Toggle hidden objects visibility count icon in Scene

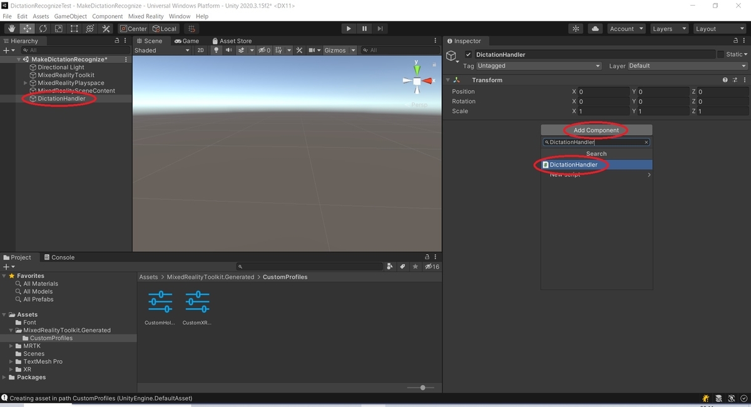(265, 50)
